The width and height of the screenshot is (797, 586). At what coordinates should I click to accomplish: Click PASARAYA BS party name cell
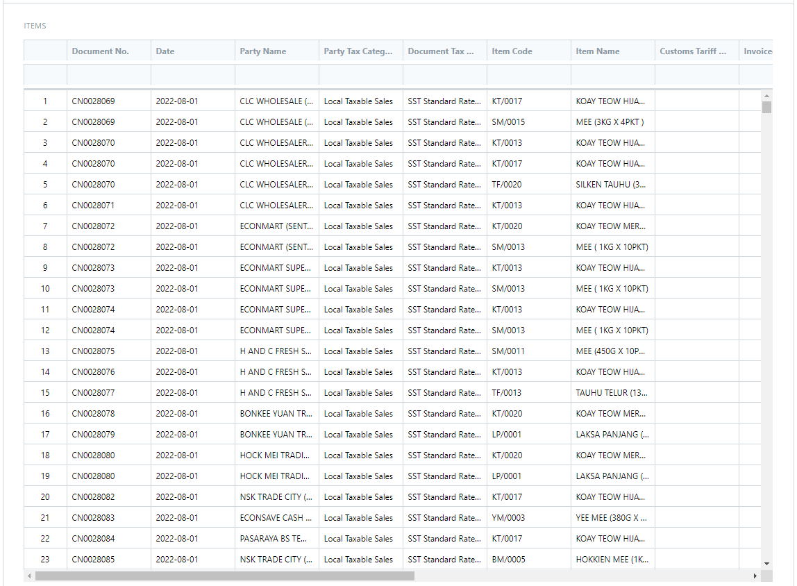pyautogui.click(x=276, y=539)
